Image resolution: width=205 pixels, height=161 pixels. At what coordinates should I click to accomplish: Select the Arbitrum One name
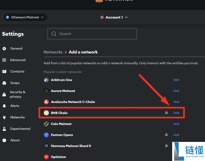coord(61,80)
